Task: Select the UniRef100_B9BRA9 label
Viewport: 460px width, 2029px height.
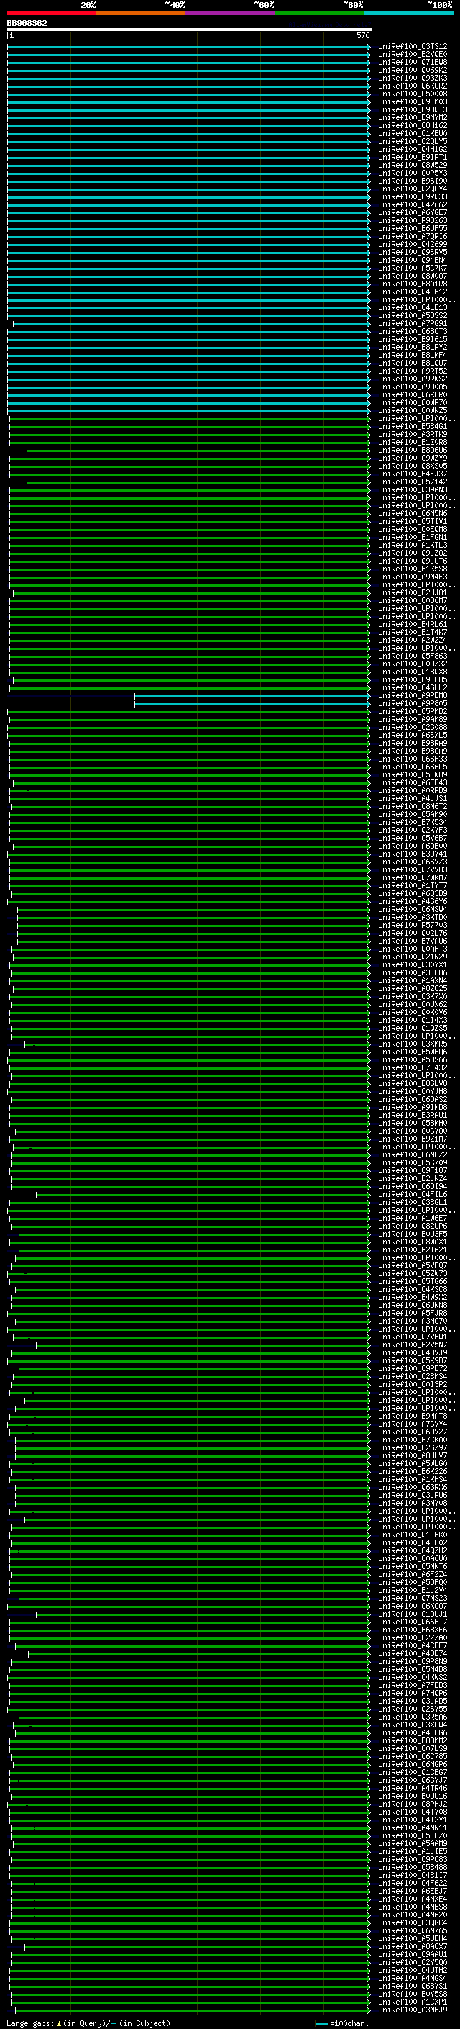Action: (412, 744)
